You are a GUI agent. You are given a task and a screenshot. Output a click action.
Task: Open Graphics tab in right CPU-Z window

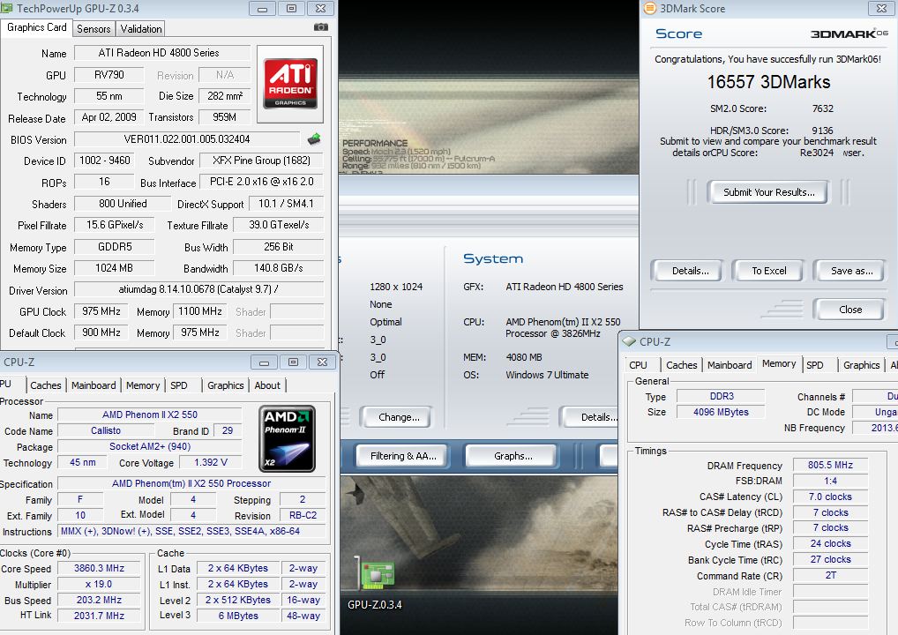click(x=861, y=365)
